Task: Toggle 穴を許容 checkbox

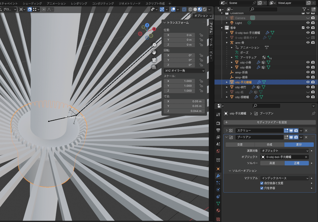Action: pyautogui.click(x=262, y=188)
